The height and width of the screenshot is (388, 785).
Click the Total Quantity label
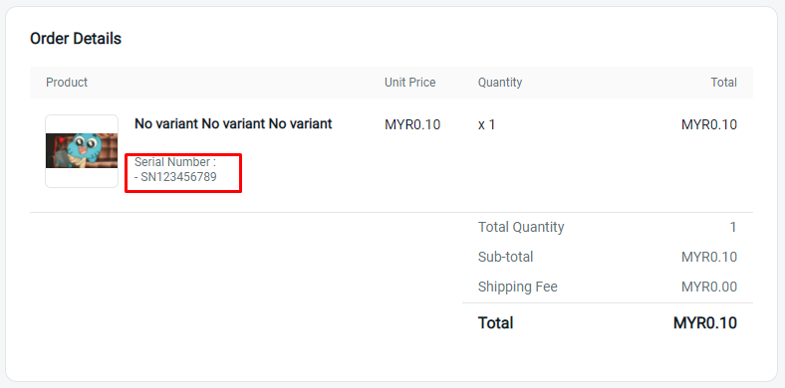click(521, 227)
